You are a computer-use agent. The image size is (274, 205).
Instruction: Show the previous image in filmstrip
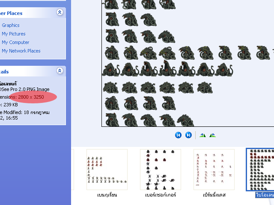(178, 135)
